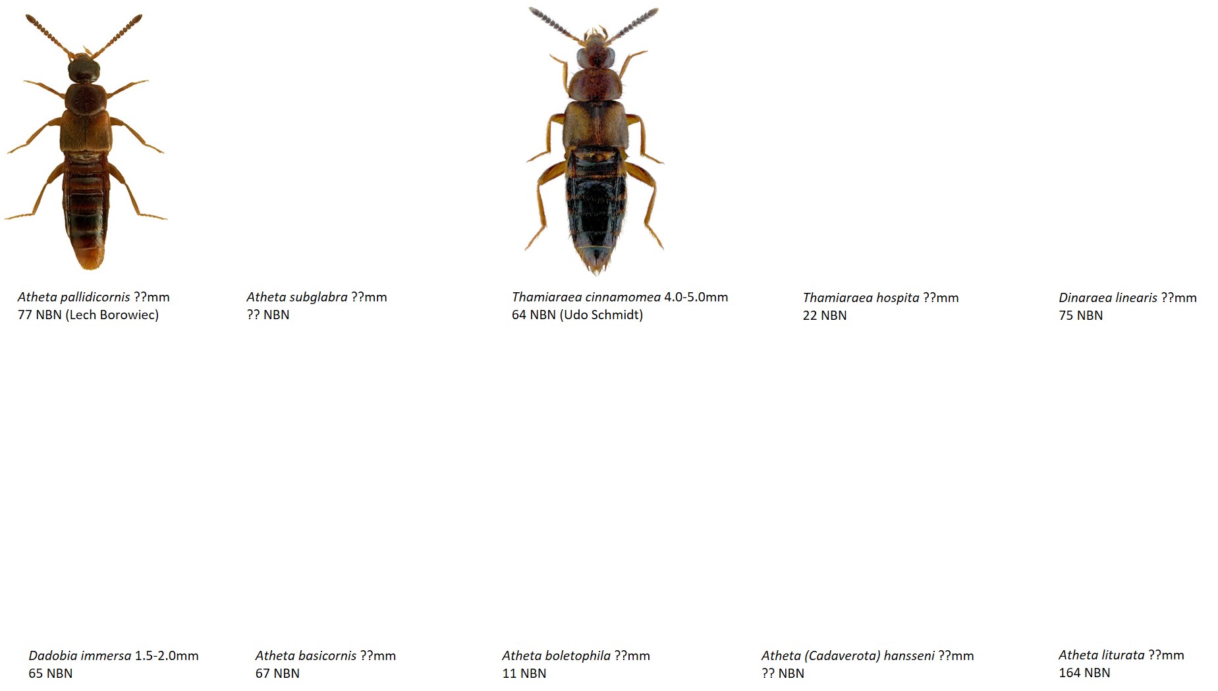
Task: Click the 'Atheta subglabra ??mm' caption
Action: pos(317,297)
